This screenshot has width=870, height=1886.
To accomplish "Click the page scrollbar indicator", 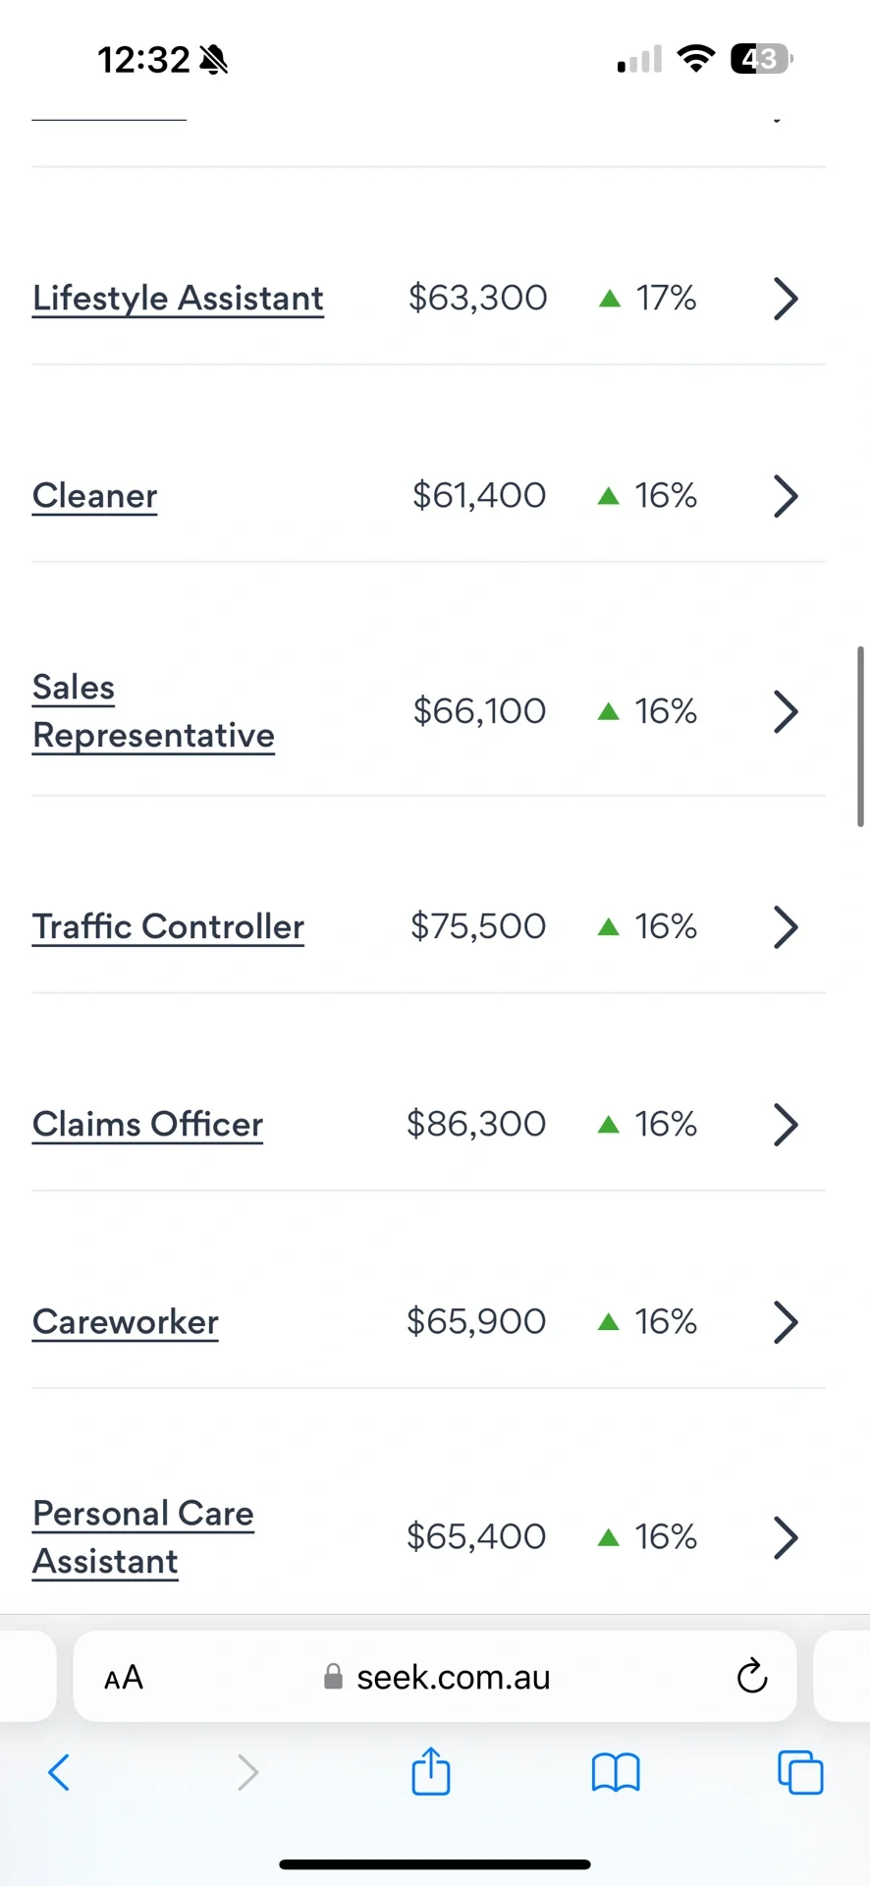I will click(x=861, y=737).
